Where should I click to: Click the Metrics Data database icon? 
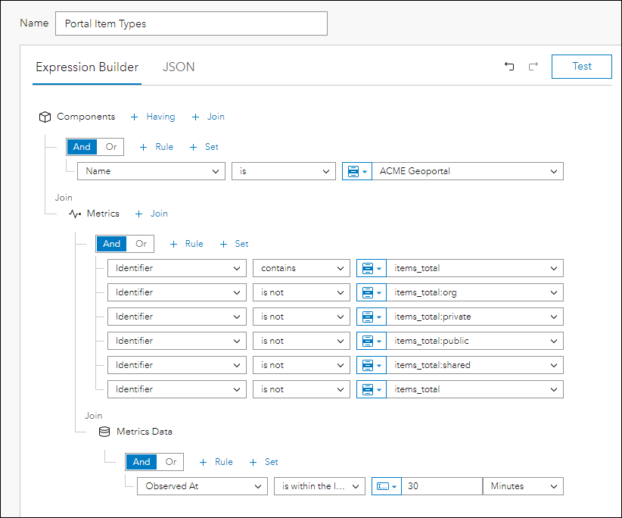(104, 432)
